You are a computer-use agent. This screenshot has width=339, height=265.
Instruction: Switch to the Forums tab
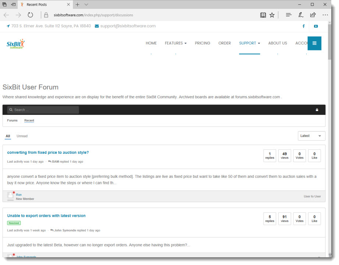pyautogui.click(x=12, y=120)
